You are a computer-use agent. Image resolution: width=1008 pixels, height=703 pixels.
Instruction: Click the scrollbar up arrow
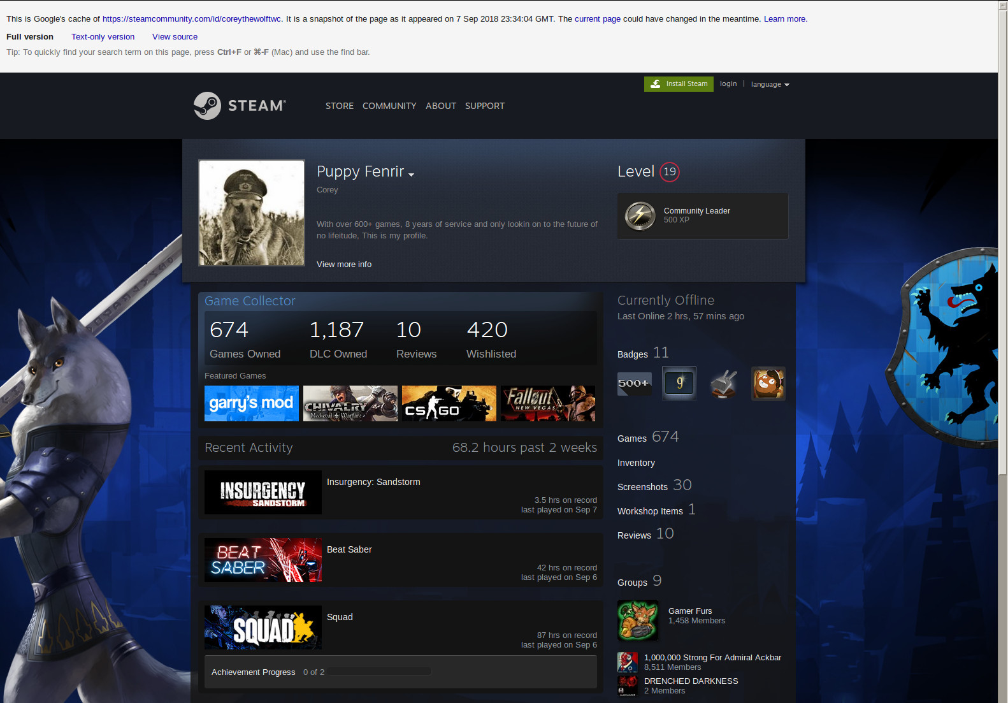[1003, 4]
